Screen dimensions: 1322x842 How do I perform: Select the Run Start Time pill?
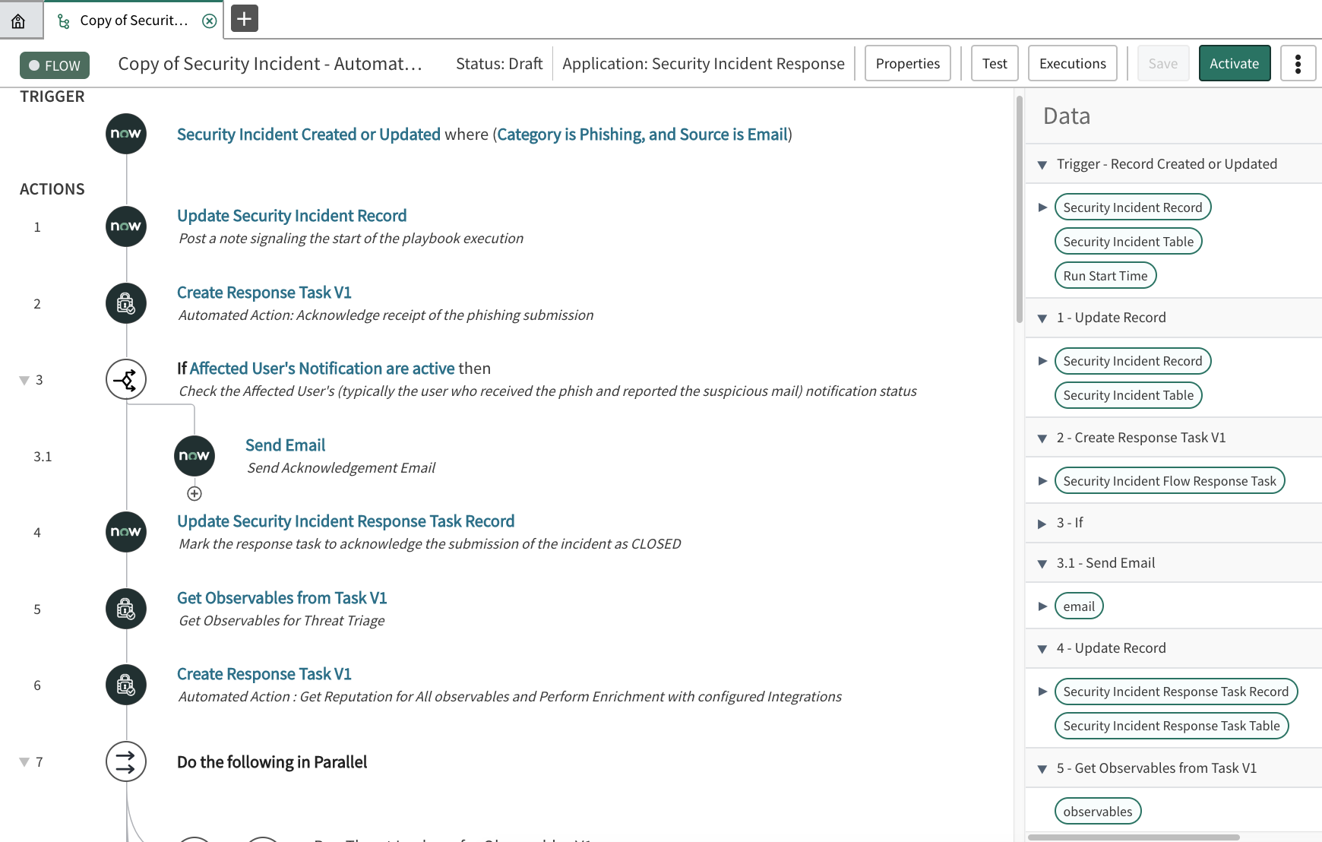(x=1105, y=276)
